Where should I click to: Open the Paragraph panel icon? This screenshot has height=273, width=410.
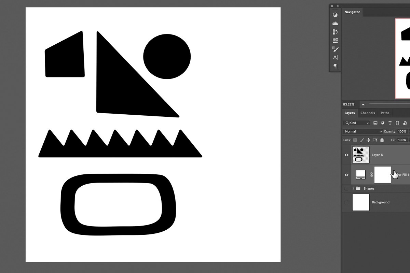[x=335, y=66]
